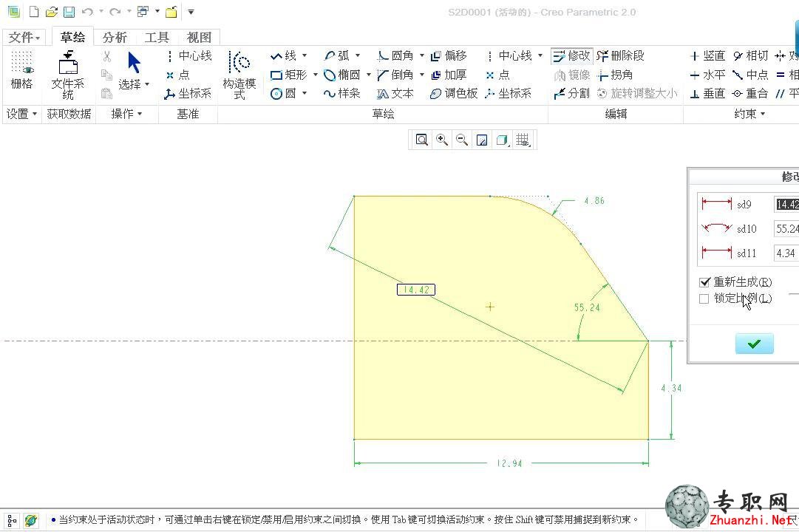Check the Lock Scale (锁定比例) checkbox
The height and width of the screenshot is (532, 799).
704,299
